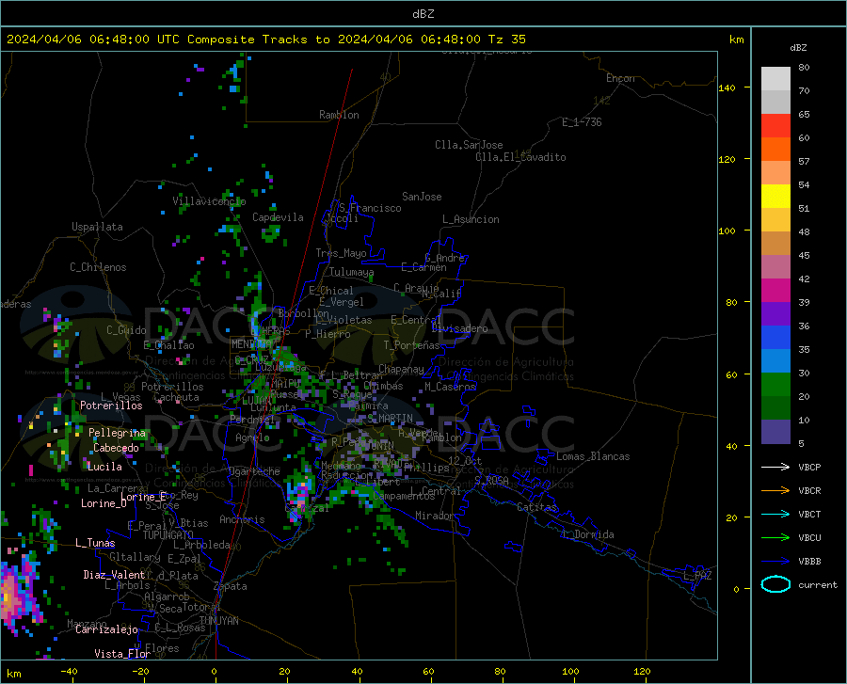Click the 'TUPUNGATO' map label
The width and height of the screenshot is (847, 684).
[168, 535]
